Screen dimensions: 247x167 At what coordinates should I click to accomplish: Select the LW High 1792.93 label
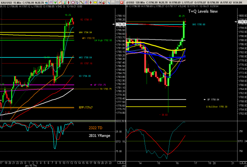click(103, 40)
